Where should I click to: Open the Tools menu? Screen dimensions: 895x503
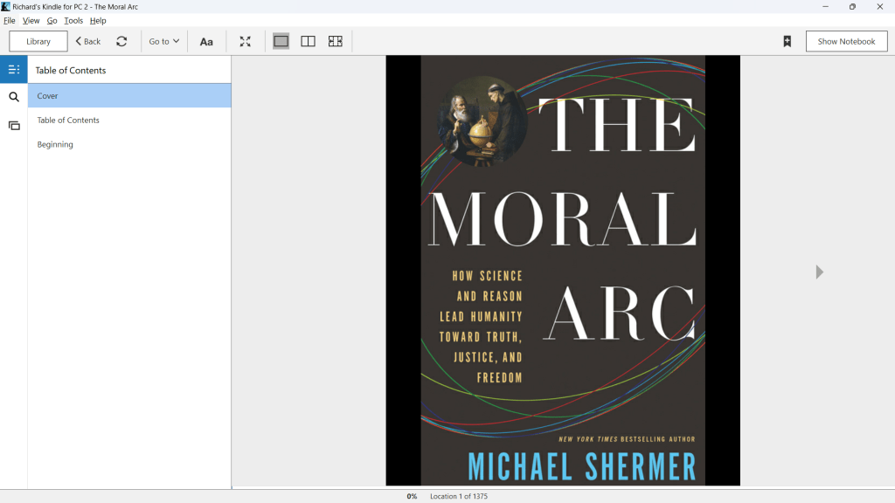[x=73, y=20]
